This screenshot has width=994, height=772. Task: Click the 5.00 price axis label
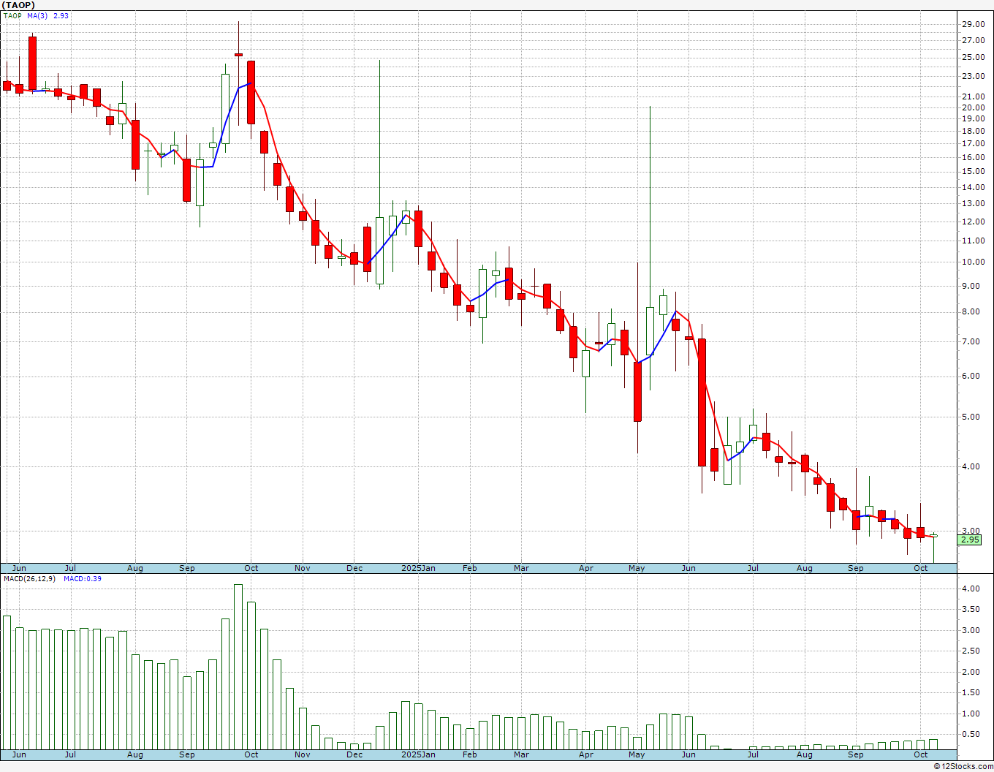pos(971,417)
